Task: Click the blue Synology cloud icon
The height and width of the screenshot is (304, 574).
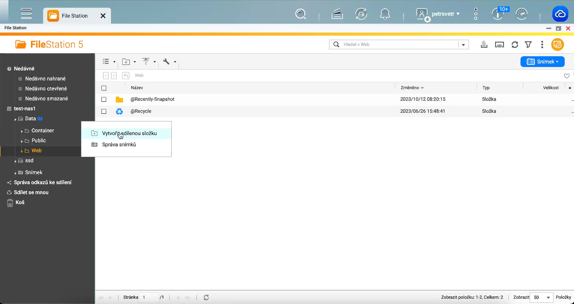Action: point(561,14)
